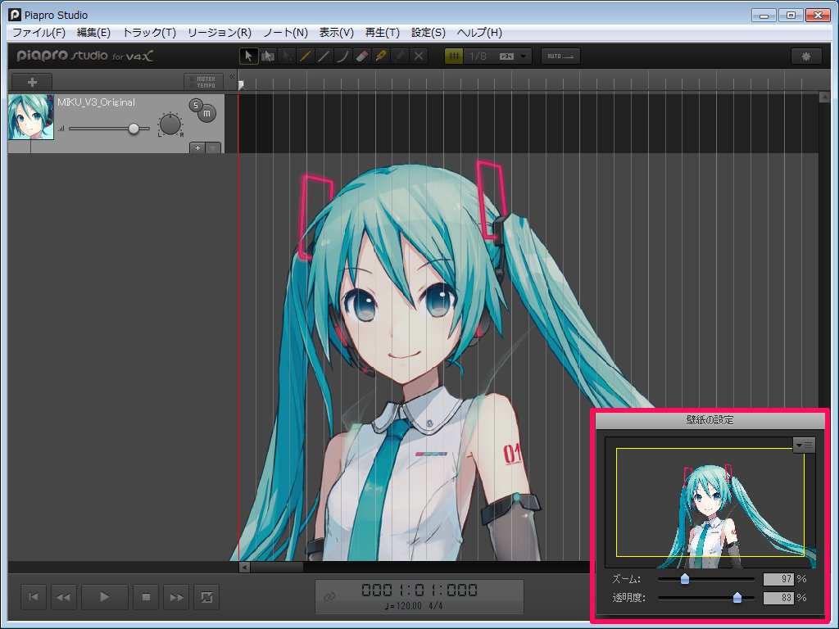Jump to start with skip-back button
The width and height of the screenshot is (839, 629).
point(33,597)
